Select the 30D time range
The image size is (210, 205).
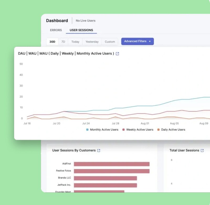point(52,42)
